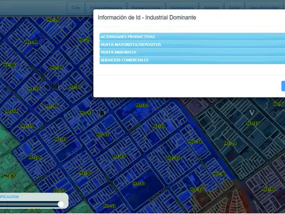Select block Mz 39 on the map

point(56,67)
